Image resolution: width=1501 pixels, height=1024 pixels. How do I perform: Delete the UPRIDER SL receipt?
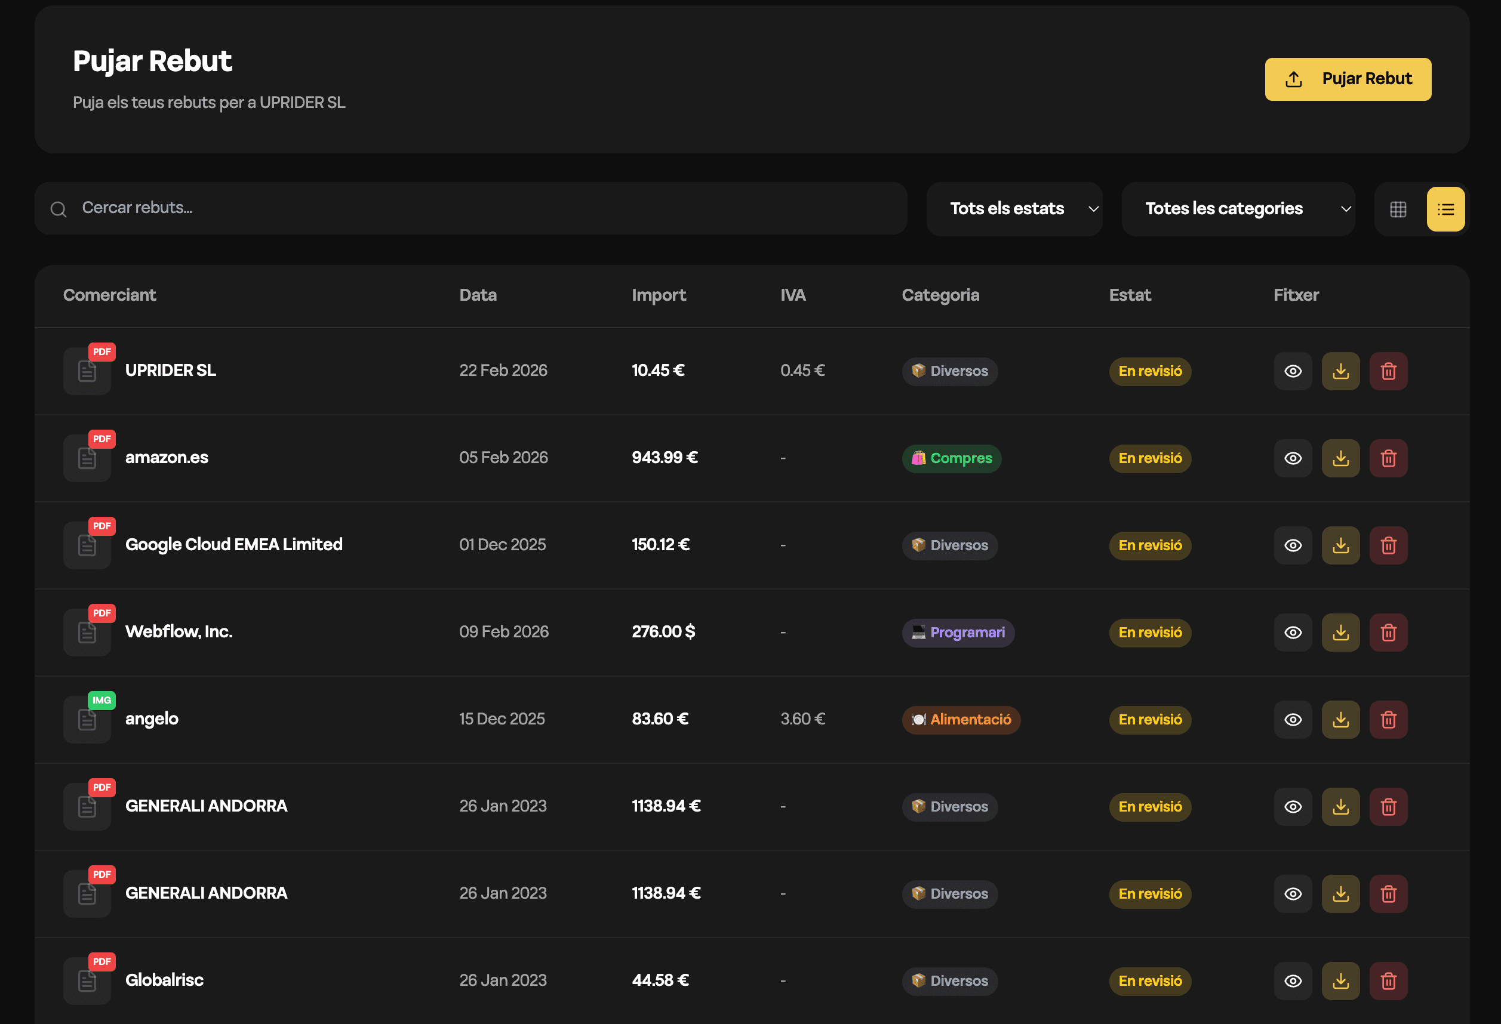[x=1388, y=371]
